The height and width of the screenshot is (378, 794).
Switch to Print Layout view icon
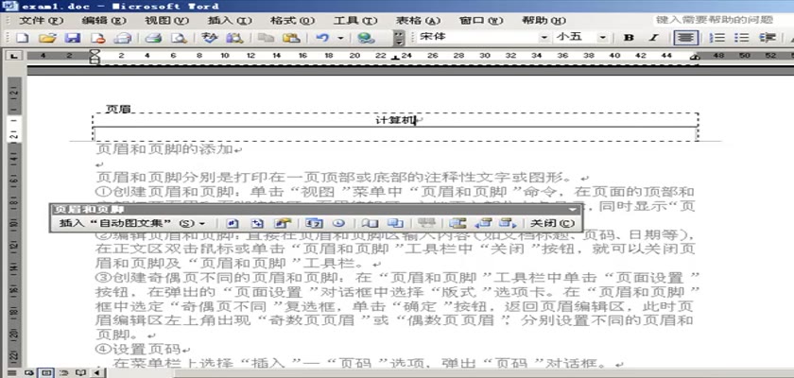45,373
